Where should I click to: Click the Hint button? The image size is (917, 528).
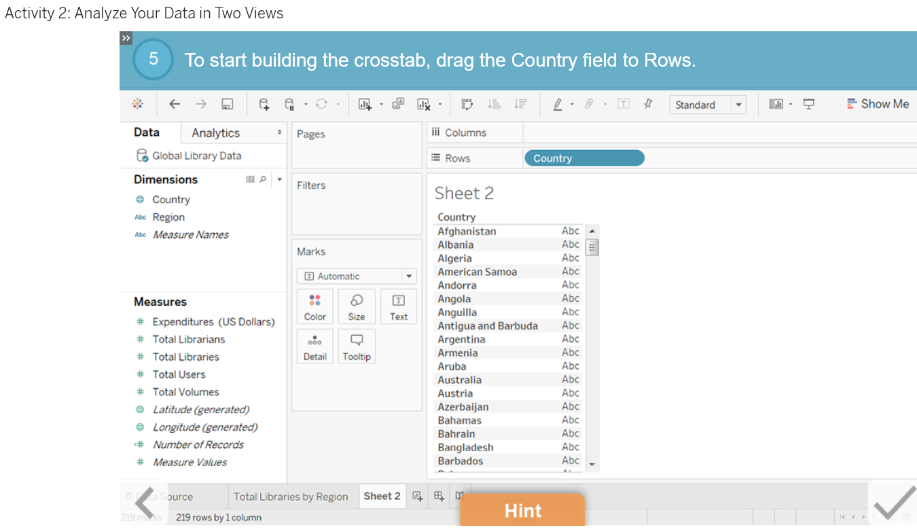[522, 510]
